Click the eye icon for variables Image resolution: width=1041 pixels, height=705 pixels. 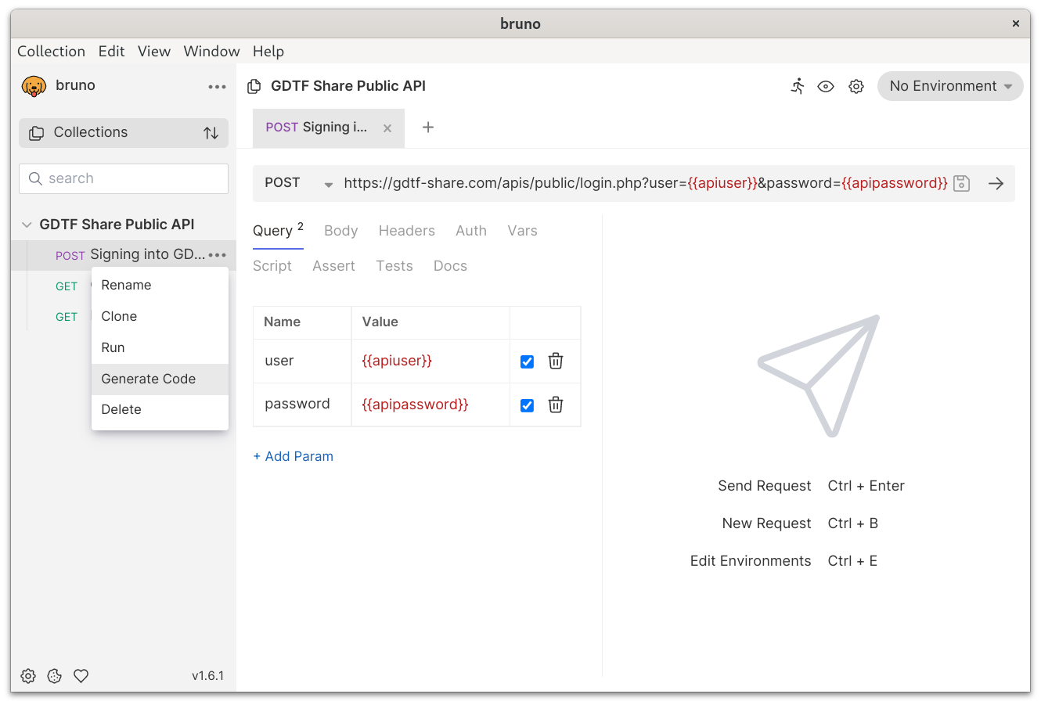[826, 87]
